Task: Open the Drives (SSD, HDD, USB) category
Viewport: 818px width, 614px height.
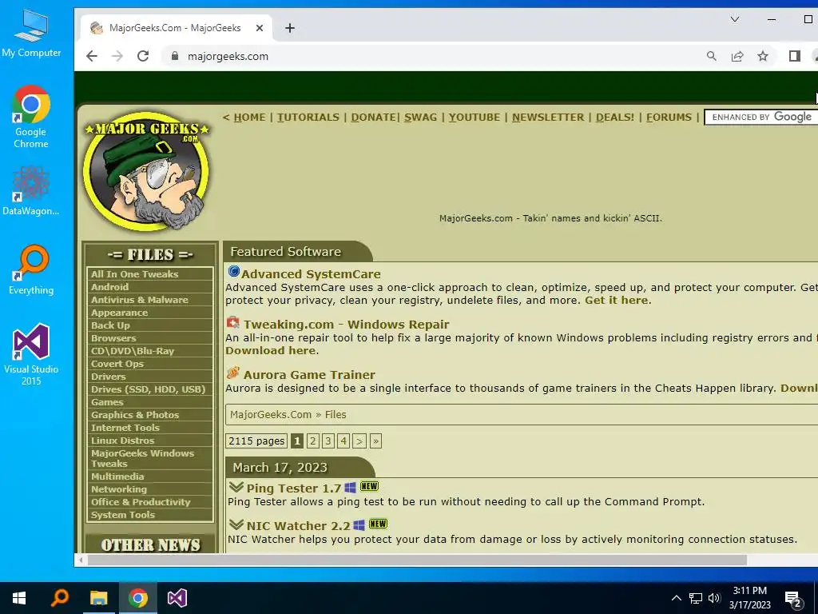Action: (150, 389)
